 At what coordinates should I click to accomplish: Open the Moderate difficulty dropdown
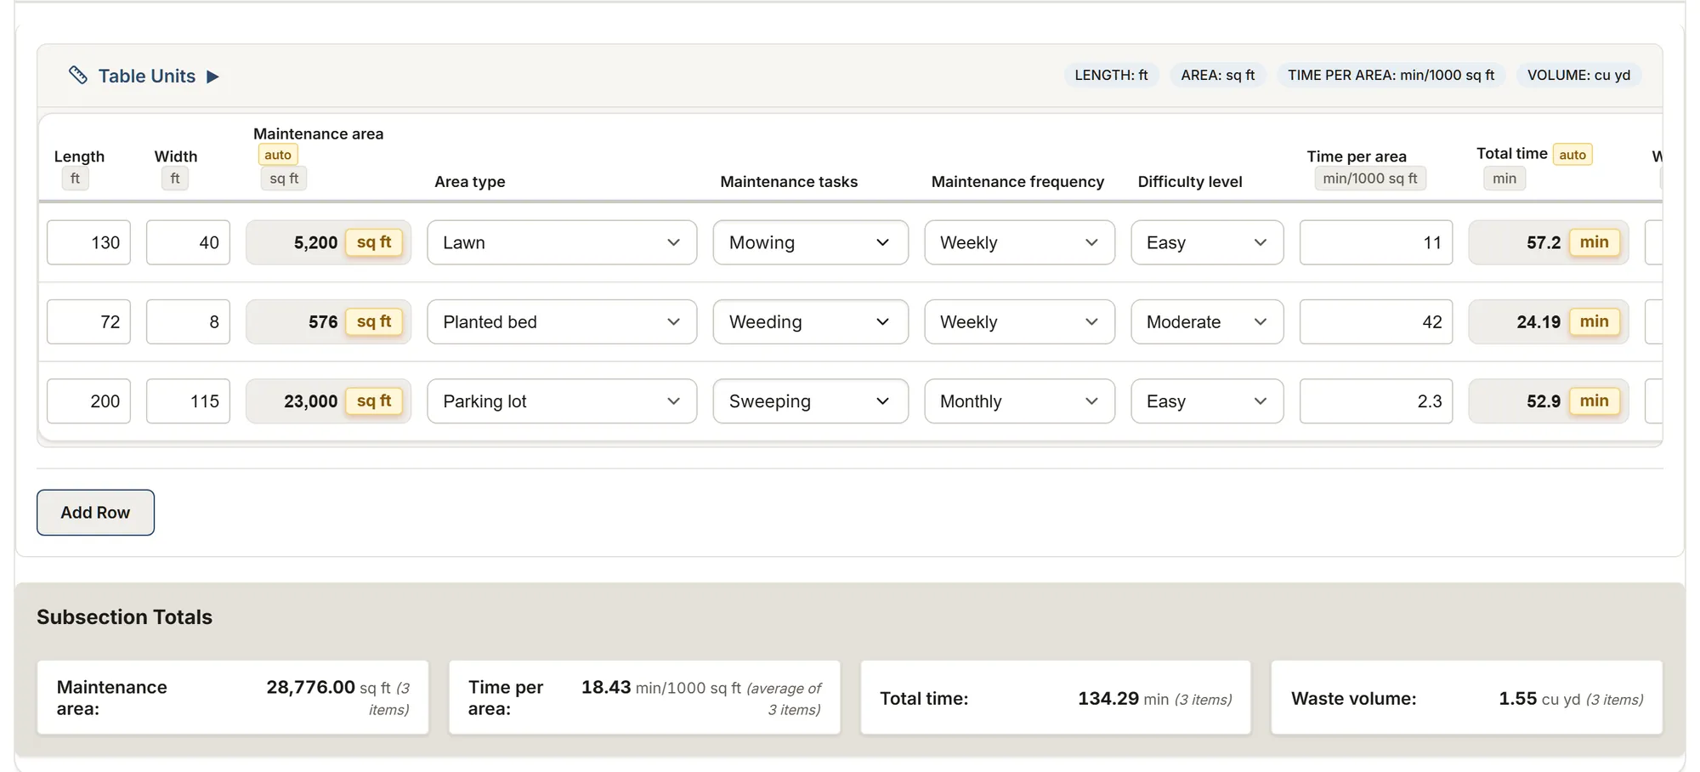coord(1207,321)
